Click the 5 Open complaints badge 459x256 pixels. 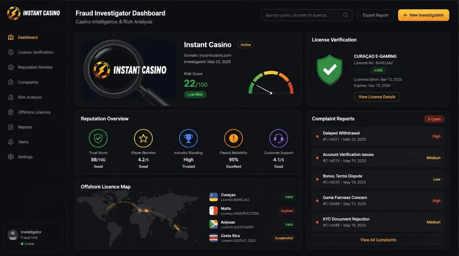point(434,119)
